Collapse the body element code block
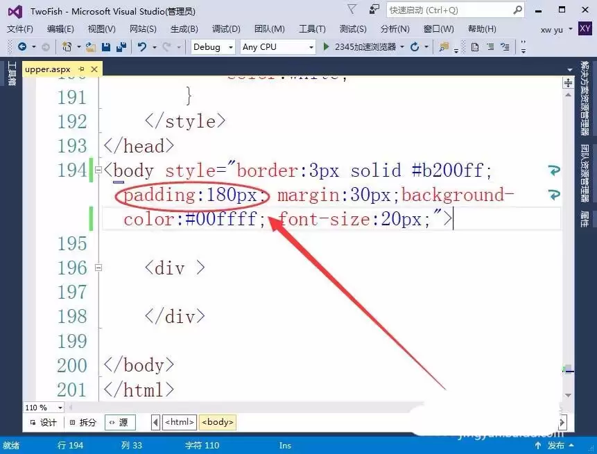Viewport: 597px width, 454px height. 100,171
